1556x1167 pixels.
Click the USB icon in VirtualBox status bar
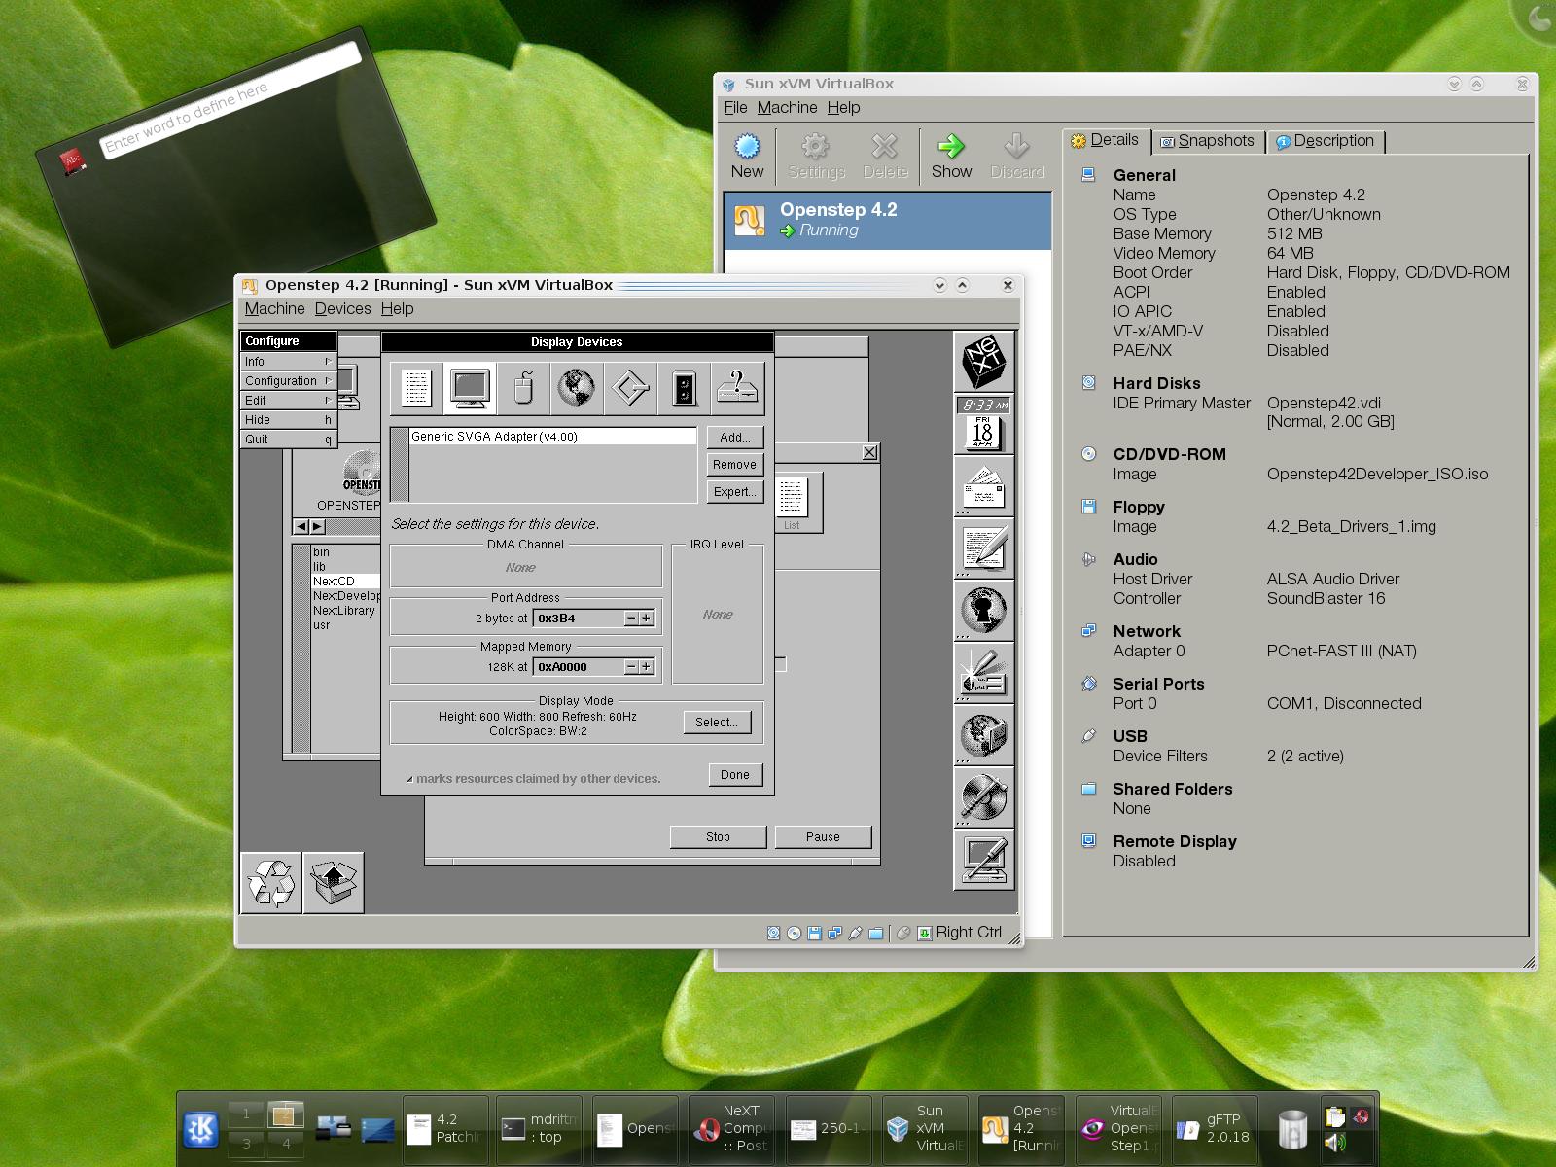(x=855, y=933)
